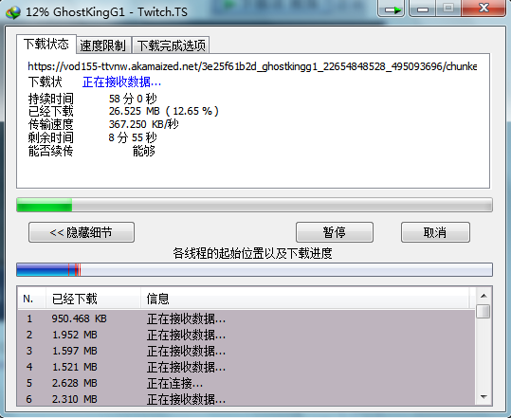The height and width of the screenshot is (418, 511).
Task: Cancel download with 取消 button
Action: pyautogui.click(x=435, y=232)
